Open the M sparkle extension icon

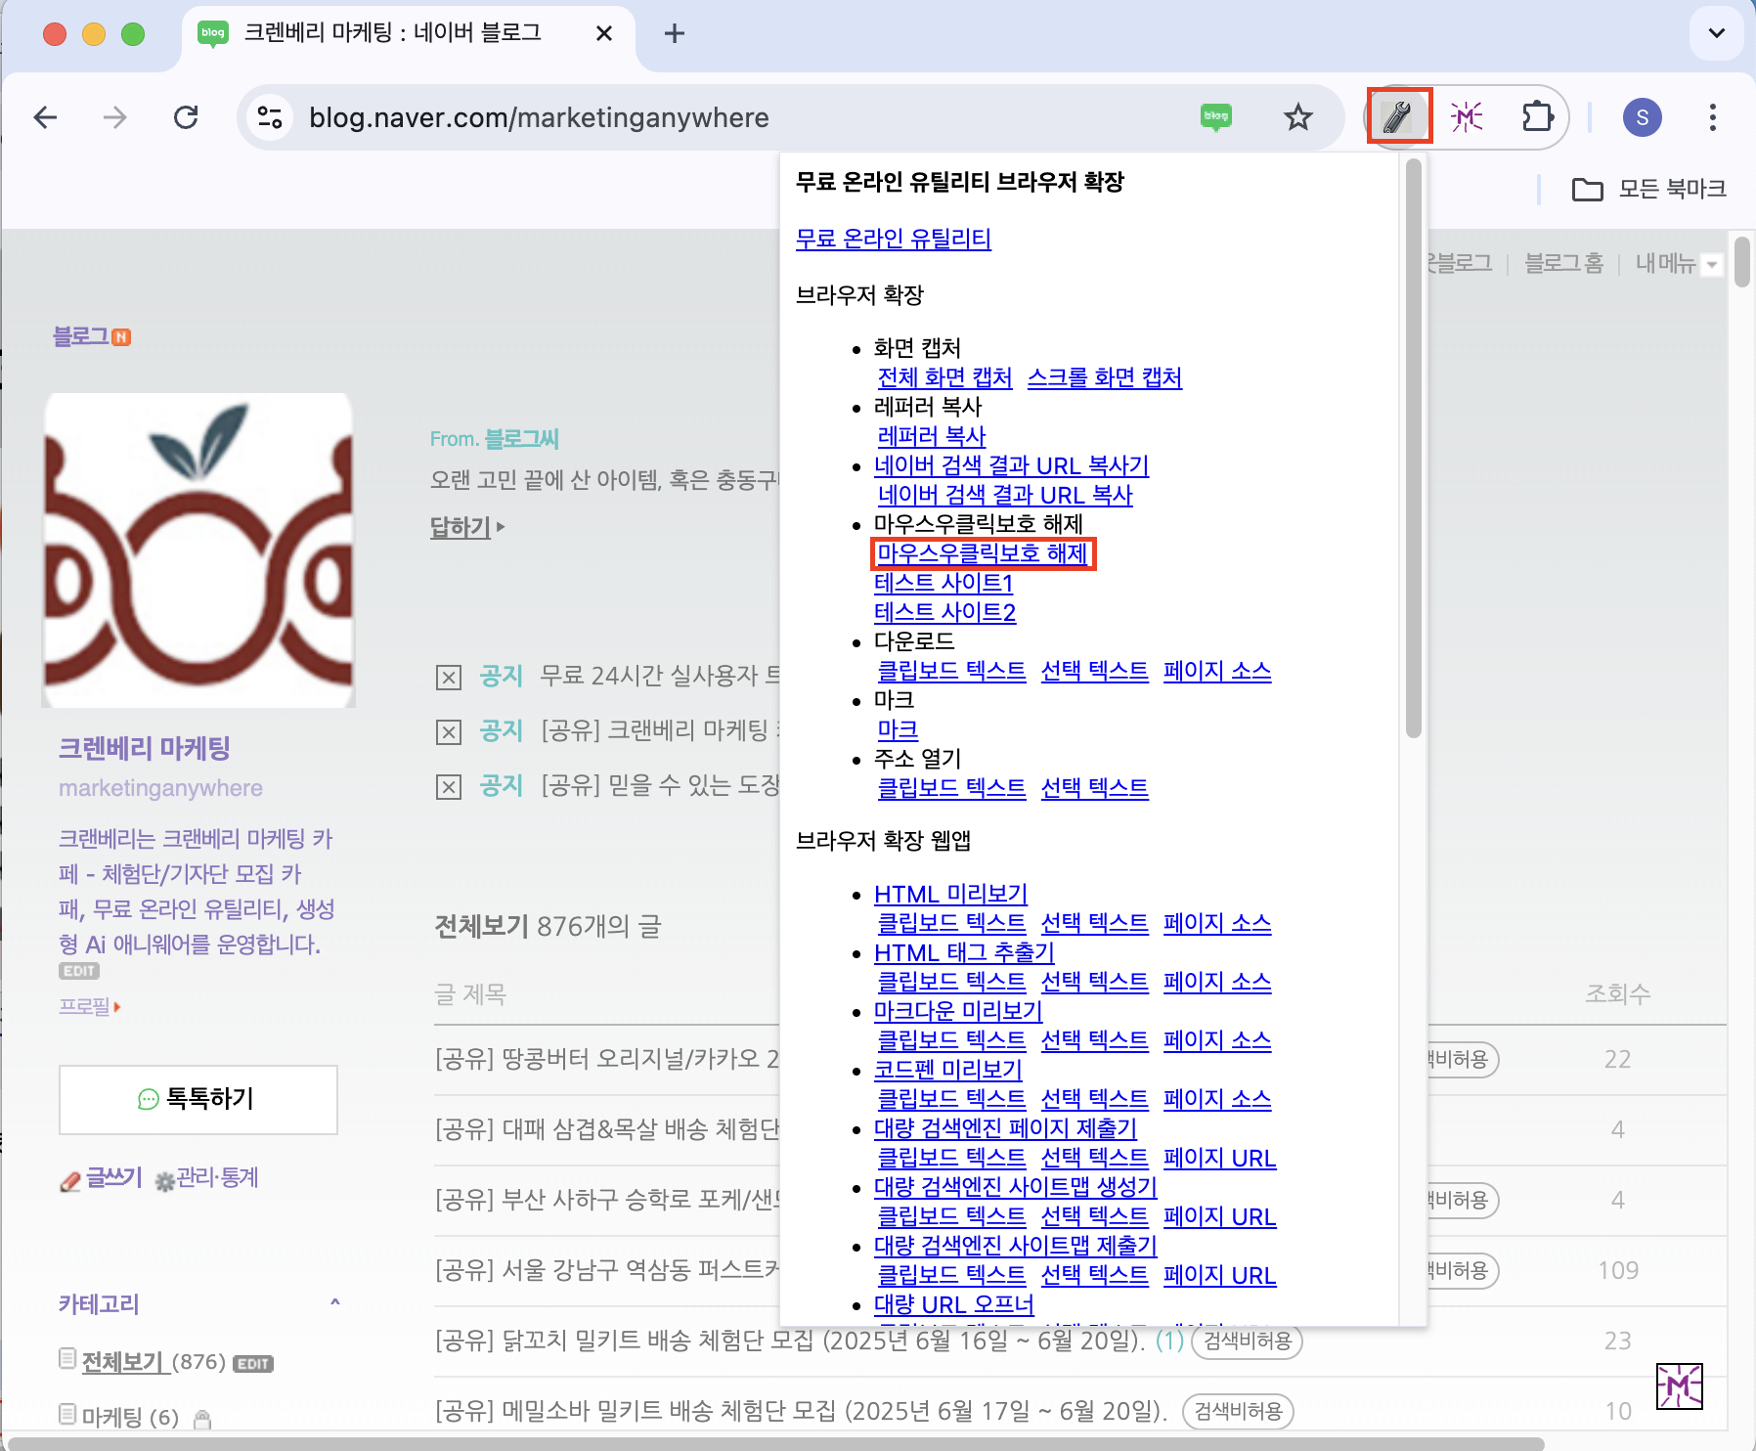point(1467,117)
